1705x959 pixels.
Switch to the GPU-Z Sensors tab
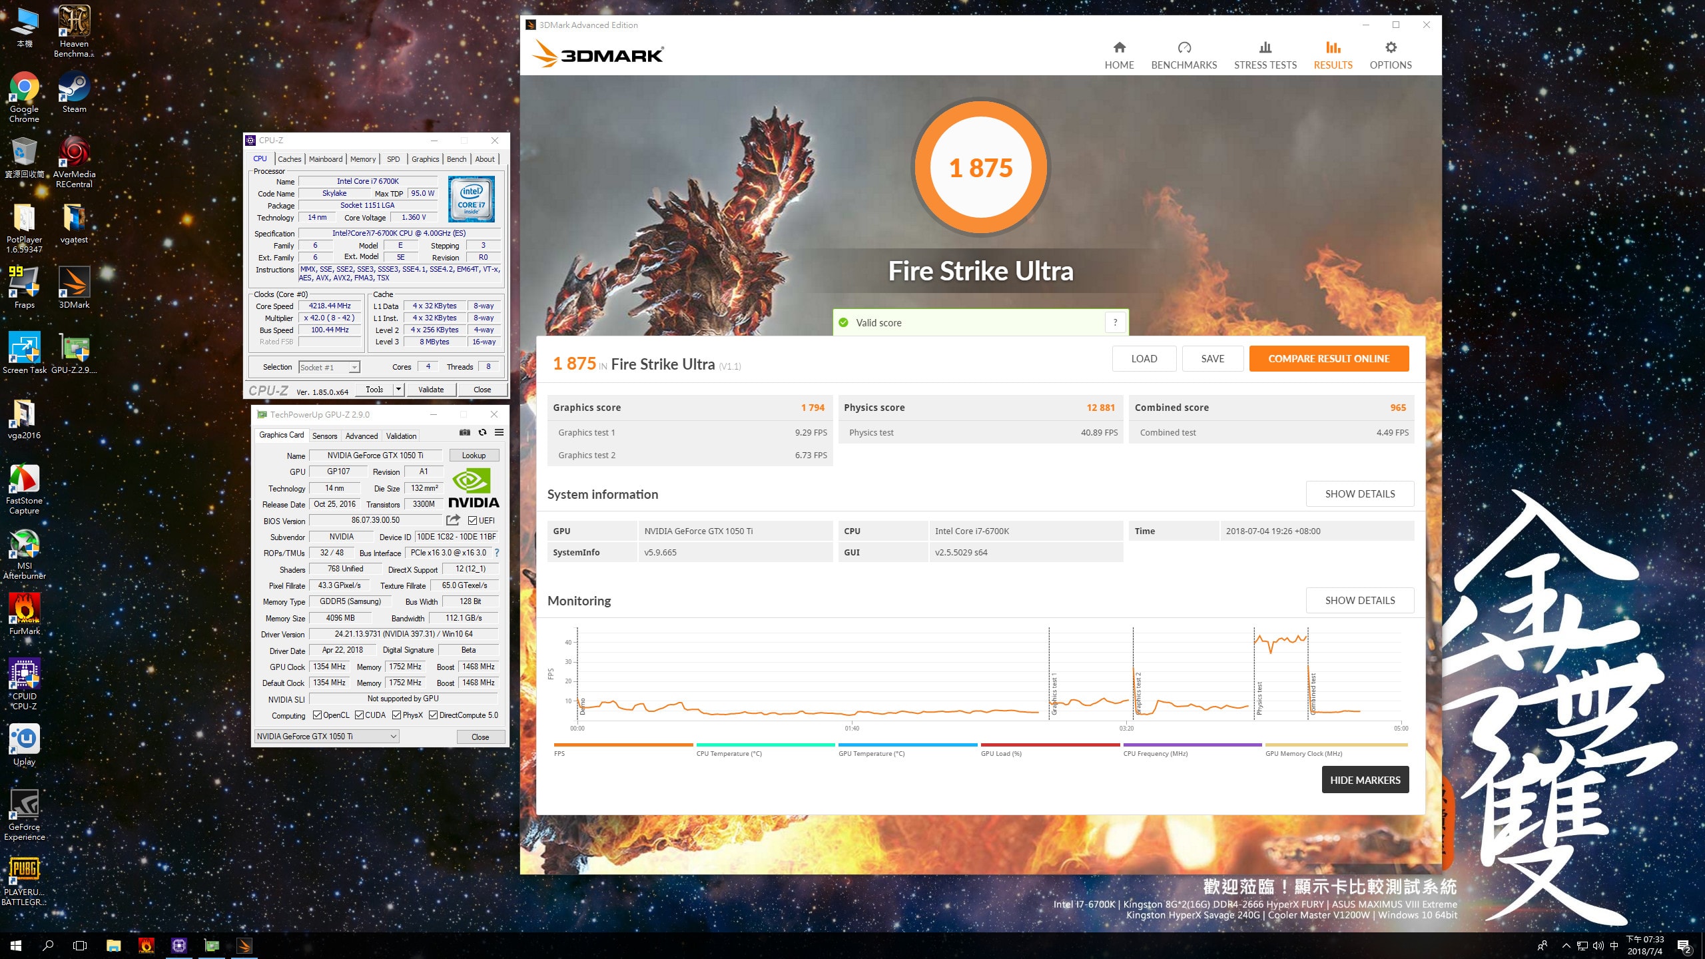click(x=324, y=436)
